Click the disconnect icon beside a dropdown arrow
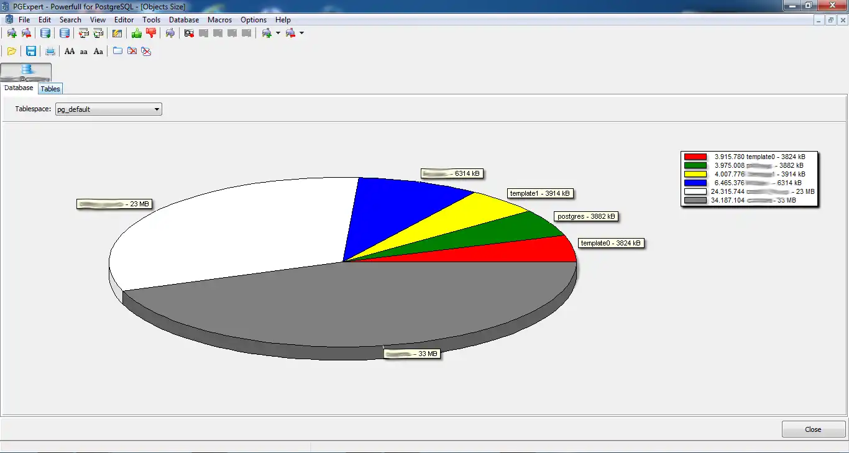849x453 pixels. tap(290, 33)
